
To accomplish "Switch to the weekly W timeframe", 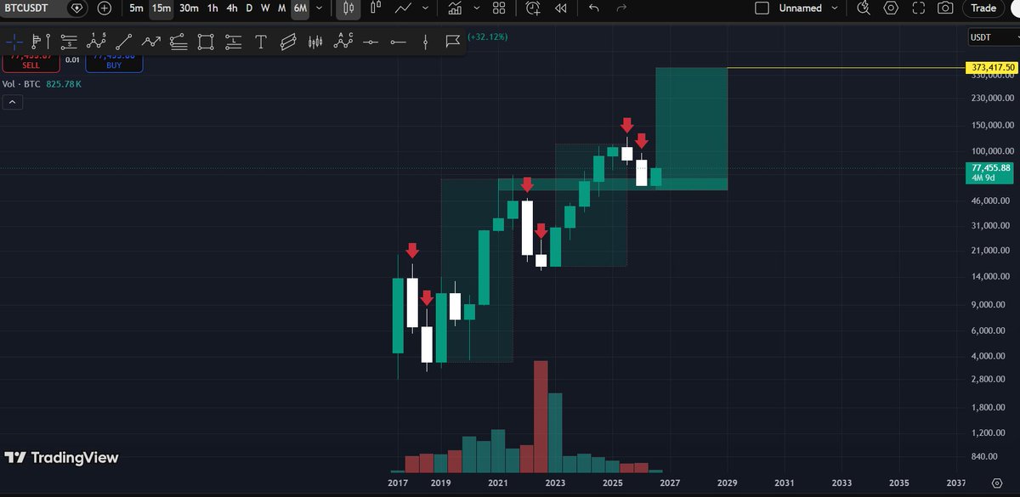I will point(265,8).
